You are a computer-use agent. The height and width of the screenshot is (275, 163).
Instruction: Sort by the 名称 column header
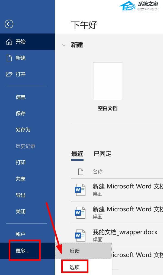[97, 172]
